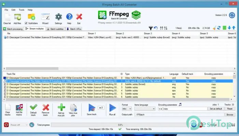Select the file row in the top list
The height and width of the screenshot is (136, 239).
[119, 37]
